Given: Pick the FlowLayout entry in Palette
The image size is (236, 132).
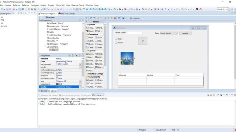Looking at the screenshot, I should (99, 54).
